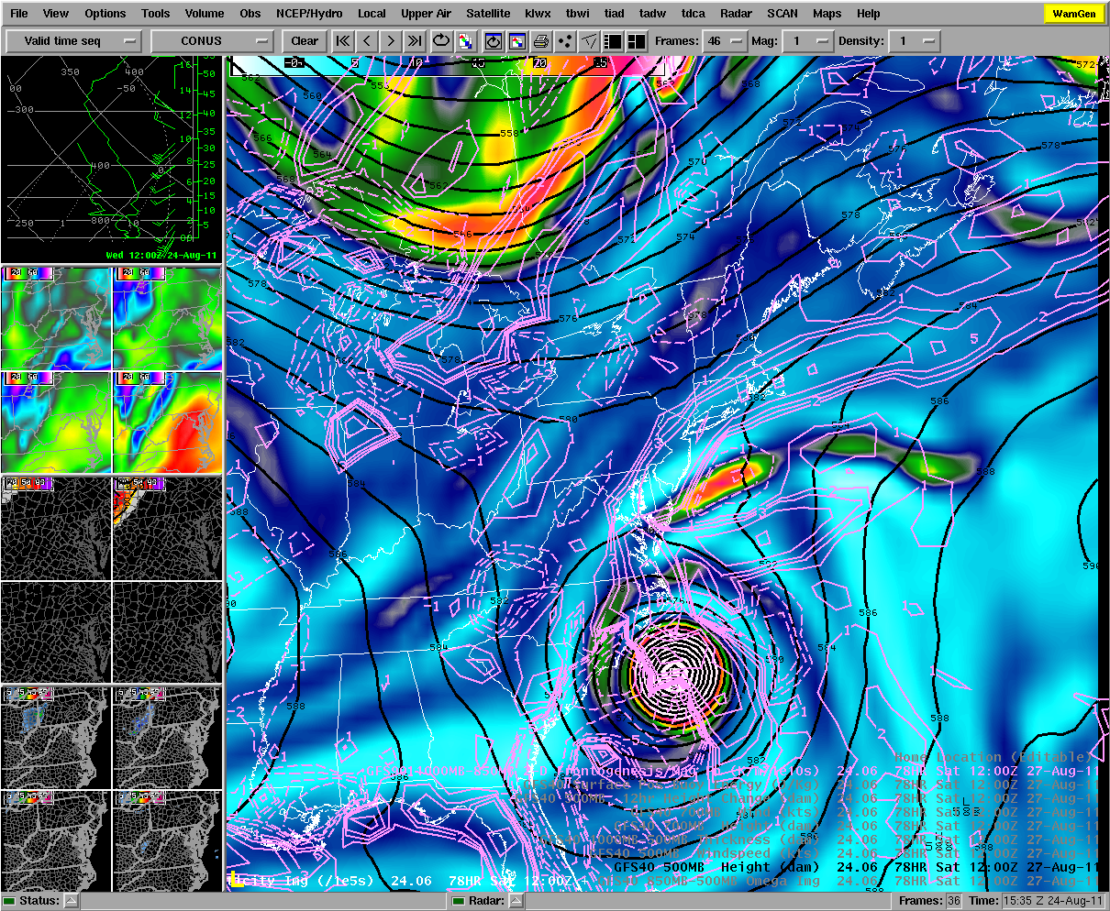Click the baseline/arrow pointer icon
This screenshot has height=911, width=1110.
pos(589,41)
